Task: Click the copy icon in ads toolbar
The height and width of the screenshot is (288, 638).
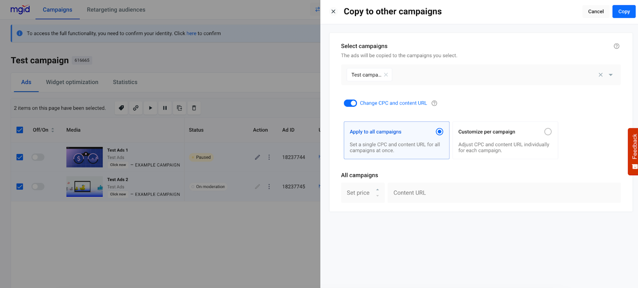Action: click(x=179, y=108)
